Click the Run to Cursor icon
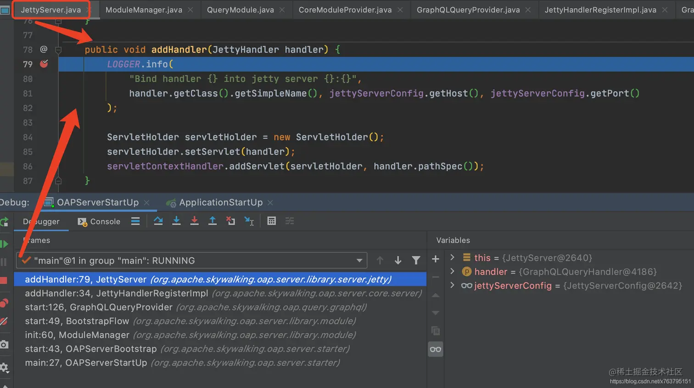 [x=249, y=221]
